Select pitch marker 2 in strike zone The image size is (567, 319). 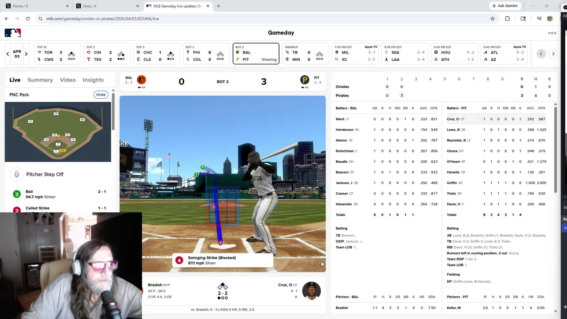[x=213, y=207]
